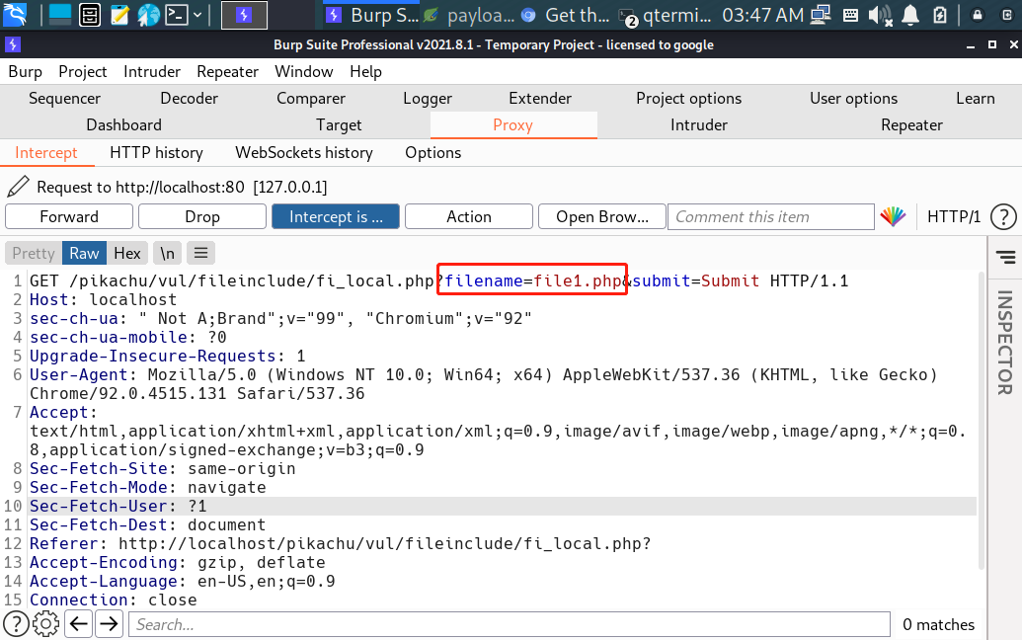This screenshot has width=1022, height=640.
Task: Open the highlight color picker icon
Action: click(x=893, y=216)
